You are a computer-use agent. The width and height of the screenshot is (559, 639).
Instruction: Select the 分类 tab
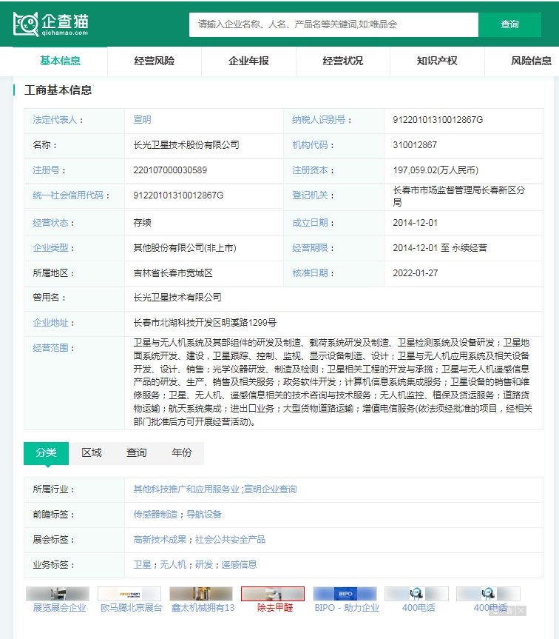click(47, 453)
